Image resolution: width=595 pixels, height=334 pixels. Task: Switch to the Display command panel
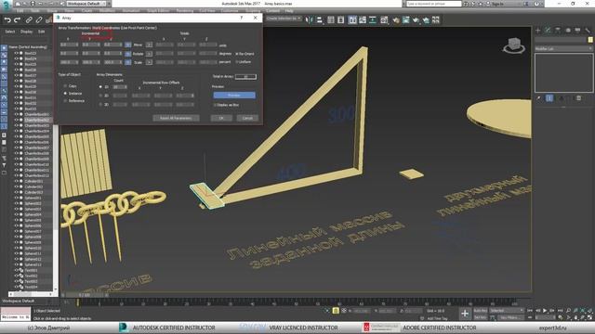(577, 30)
